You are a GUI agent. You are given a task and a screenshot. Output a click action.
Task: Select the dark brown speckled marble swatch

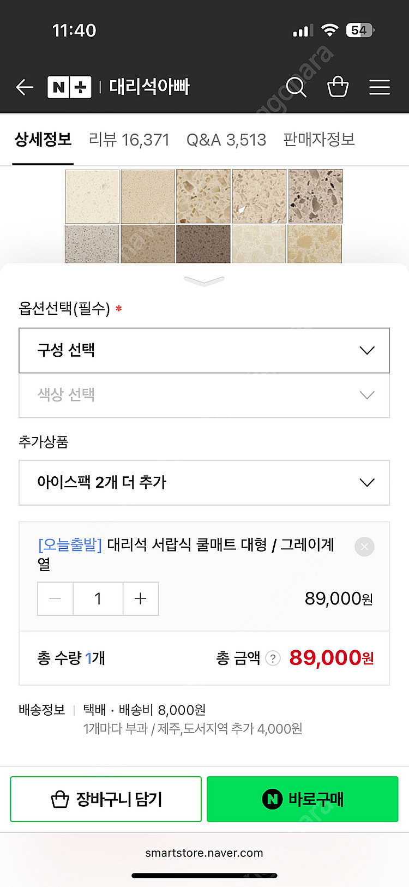pos(203,244)
